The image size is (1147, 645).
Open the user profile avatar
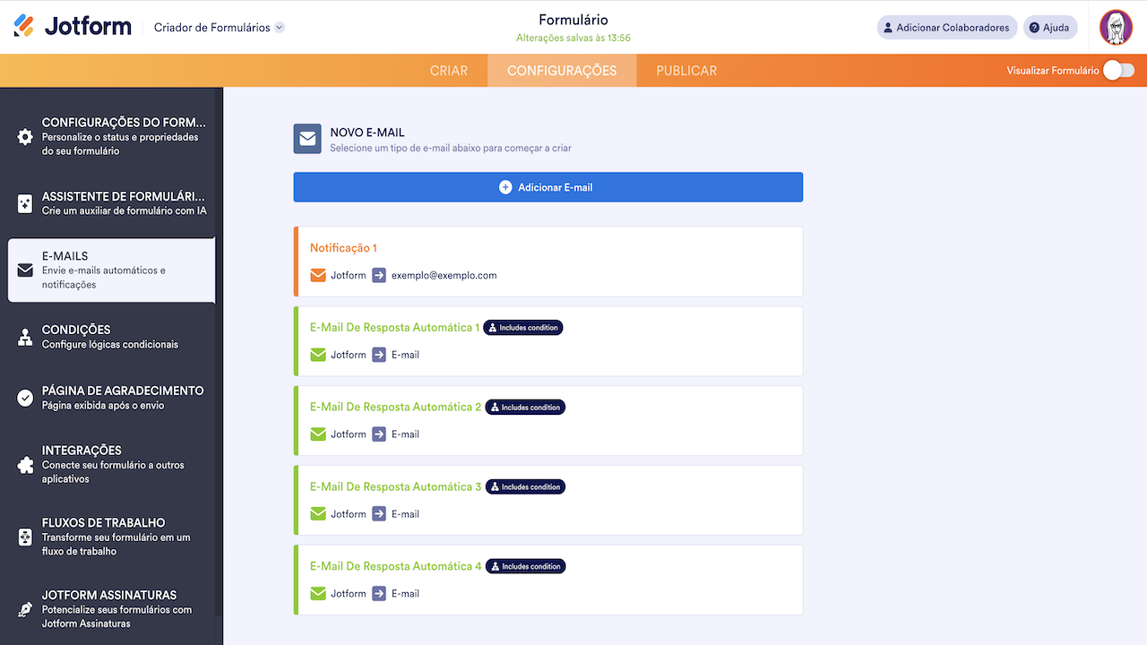(x=1116, y=27)
